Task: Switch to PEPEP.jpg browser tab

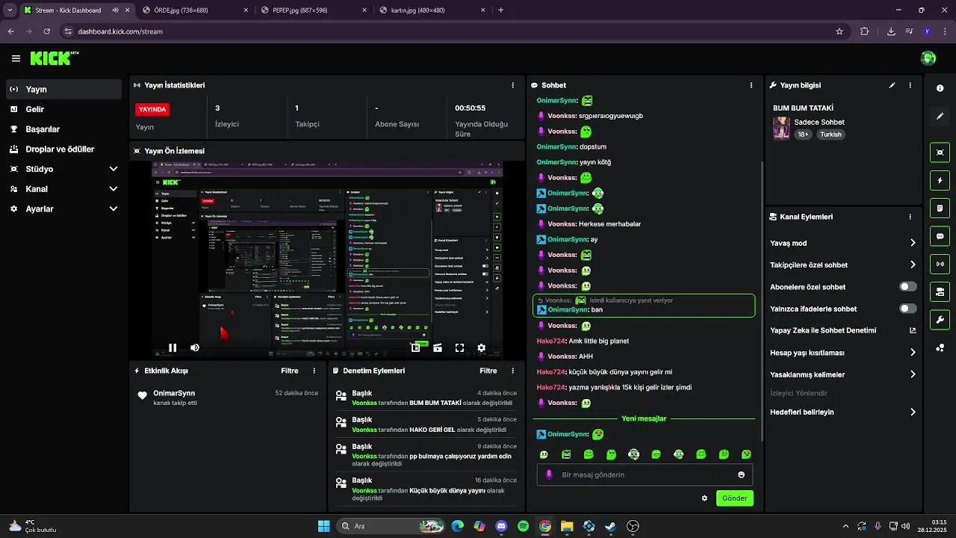Action: pos(314,10)
